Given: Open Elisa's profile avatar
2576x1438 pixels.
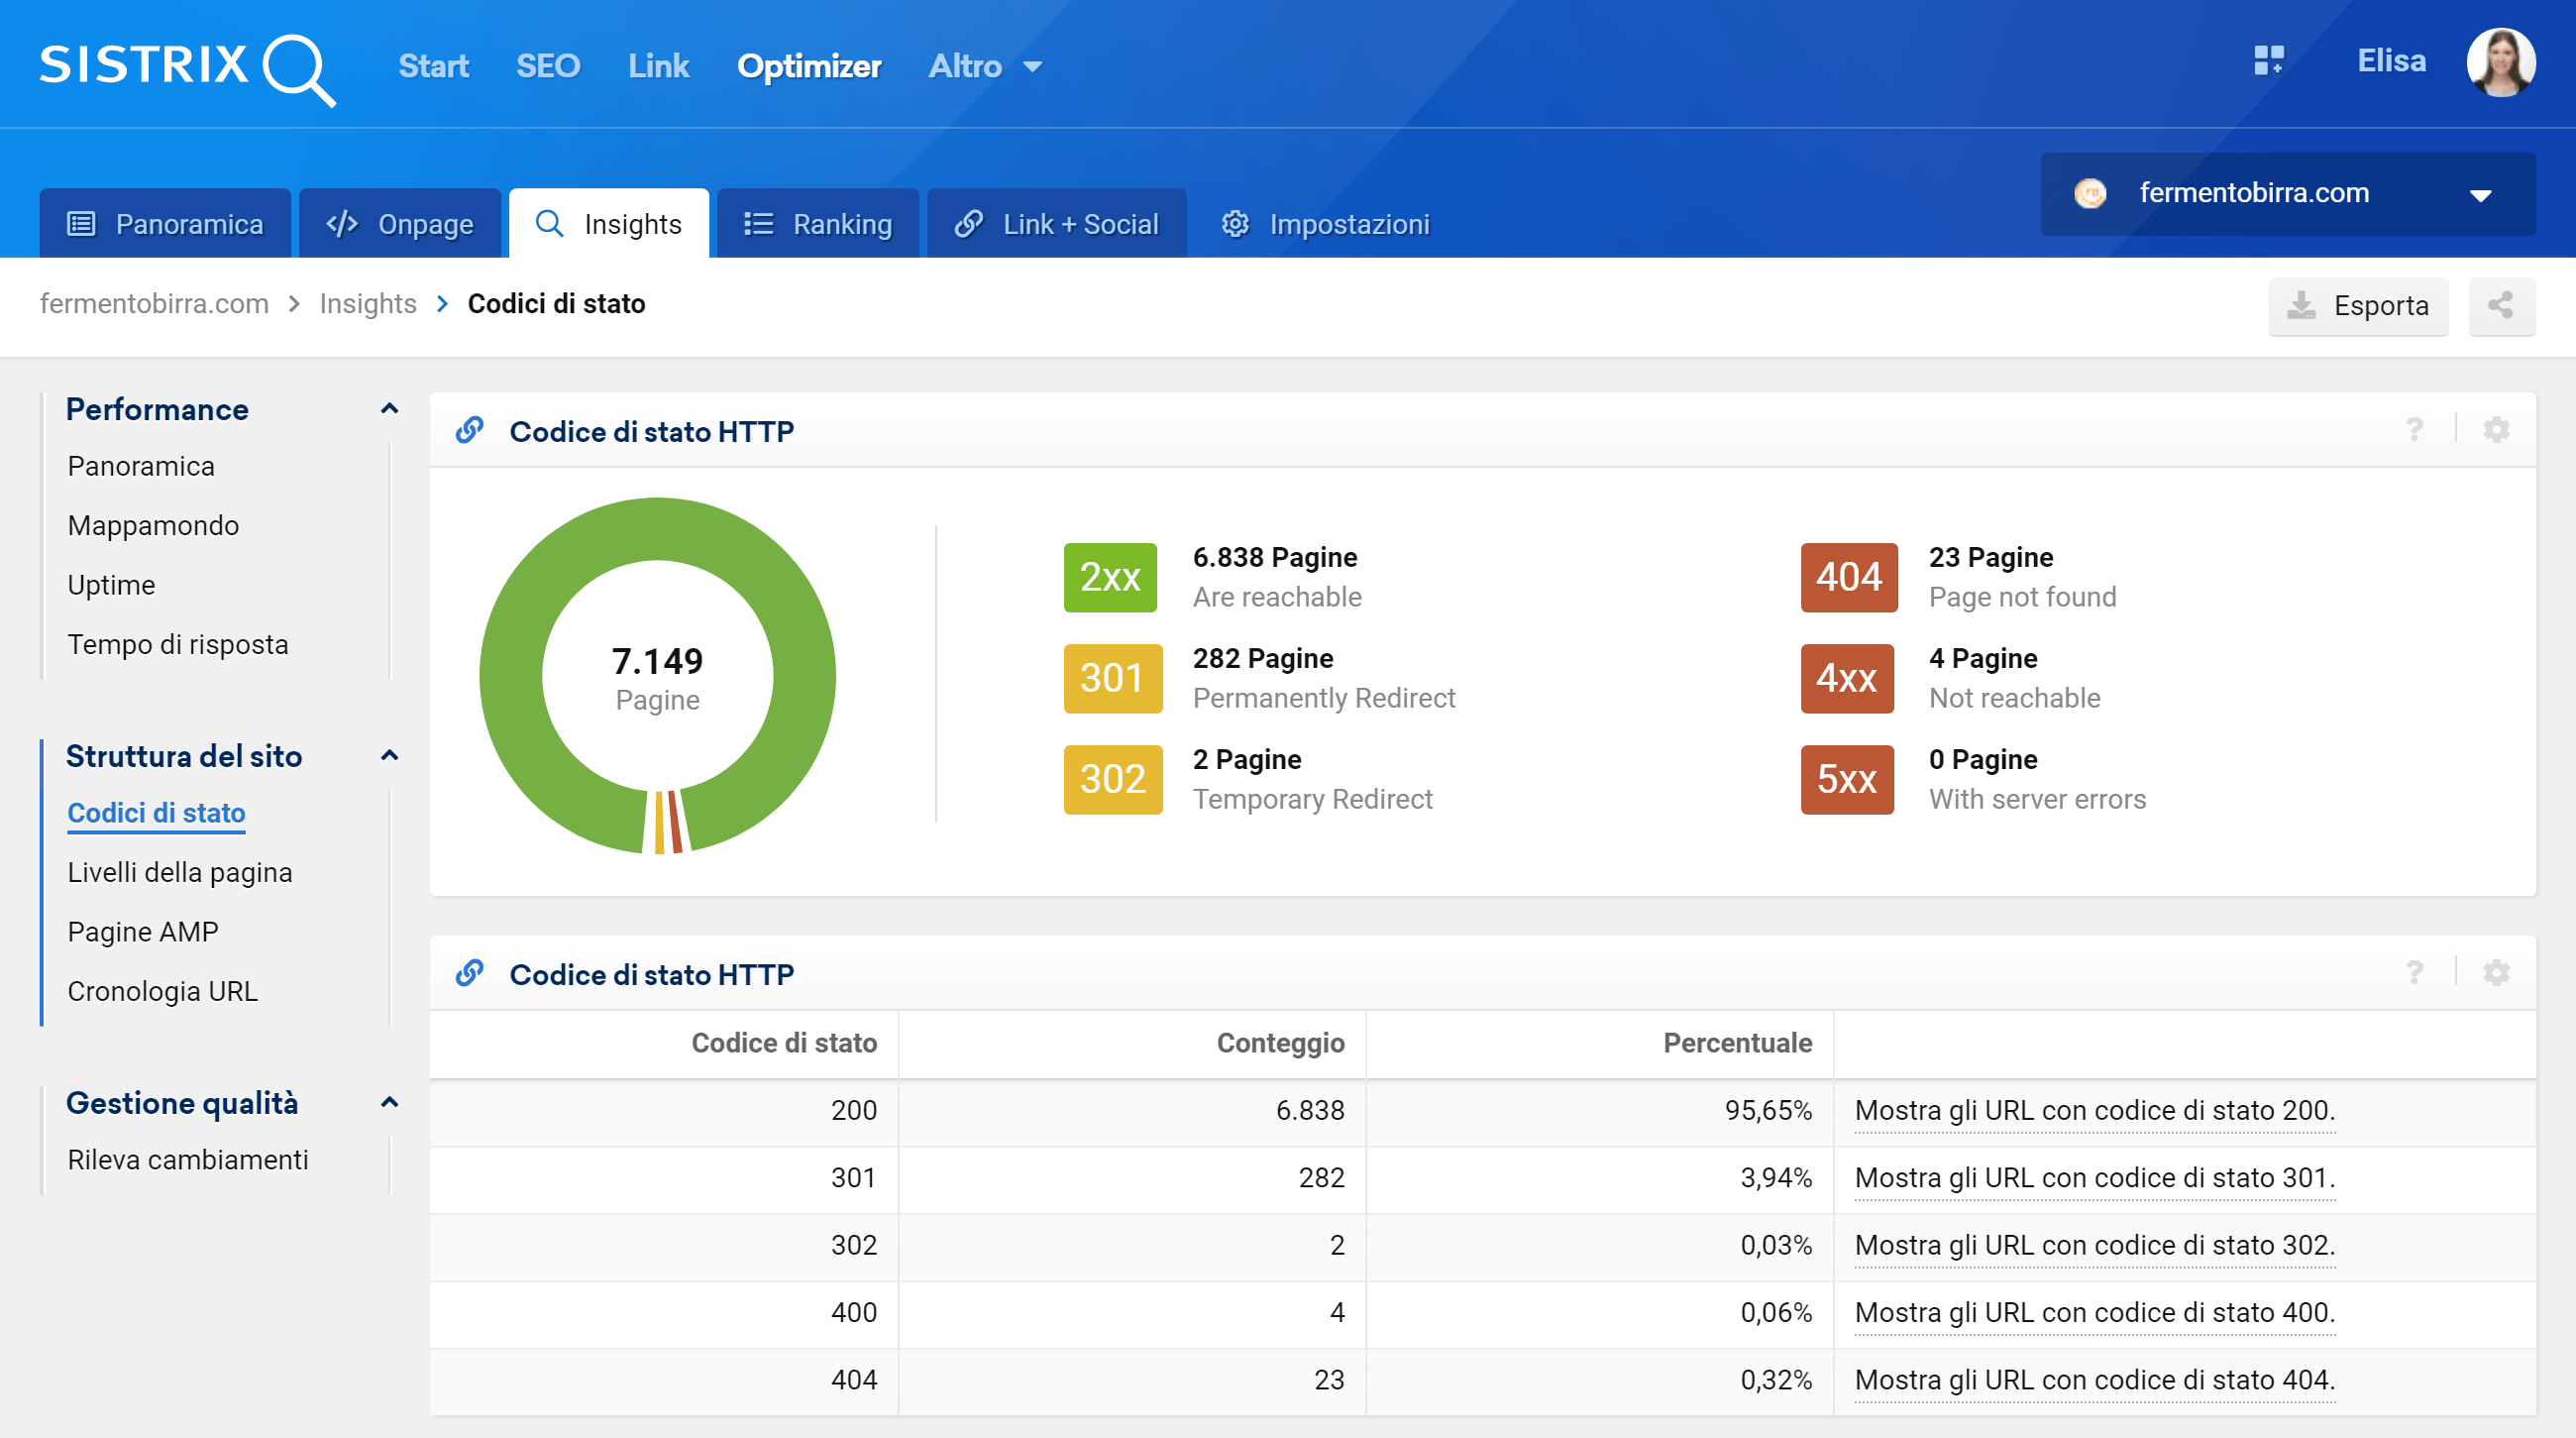Looking at the screenshot, I should coord(2500,63).
